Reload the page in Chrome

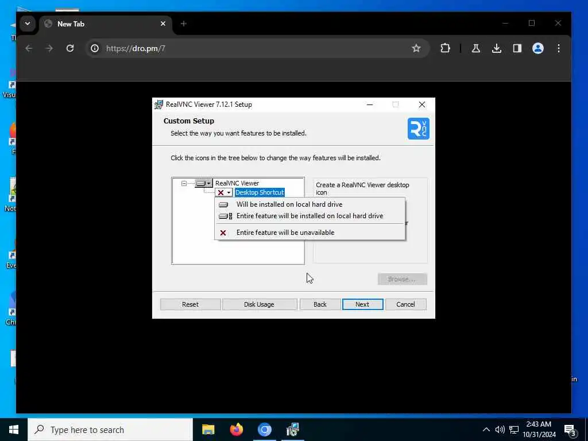click(x=69, y=48)
